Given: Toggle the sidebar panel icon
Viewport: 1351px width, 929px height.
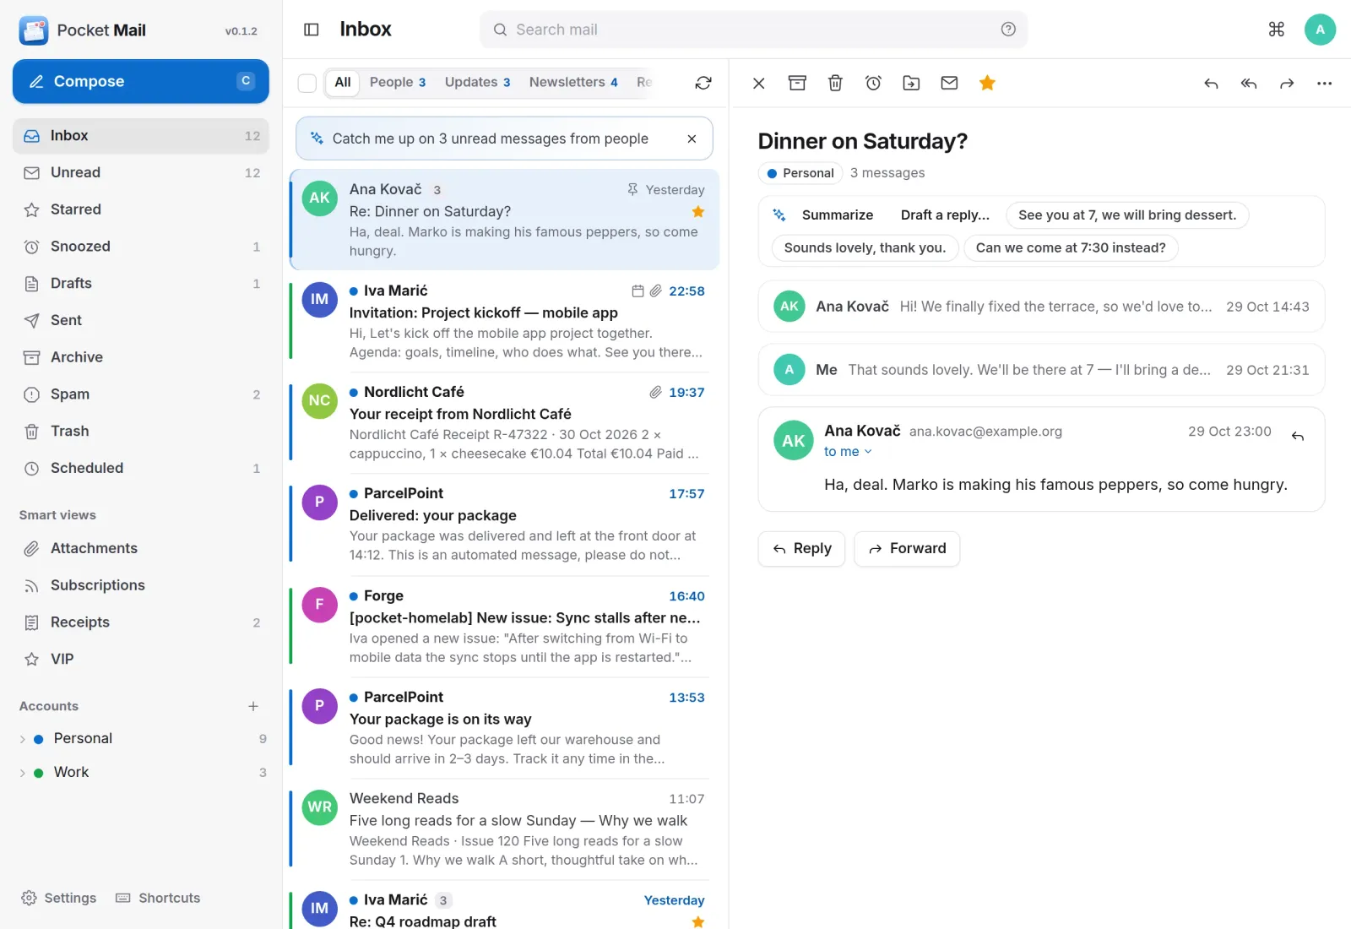Looking at the screenshot, I should [312, 30].
